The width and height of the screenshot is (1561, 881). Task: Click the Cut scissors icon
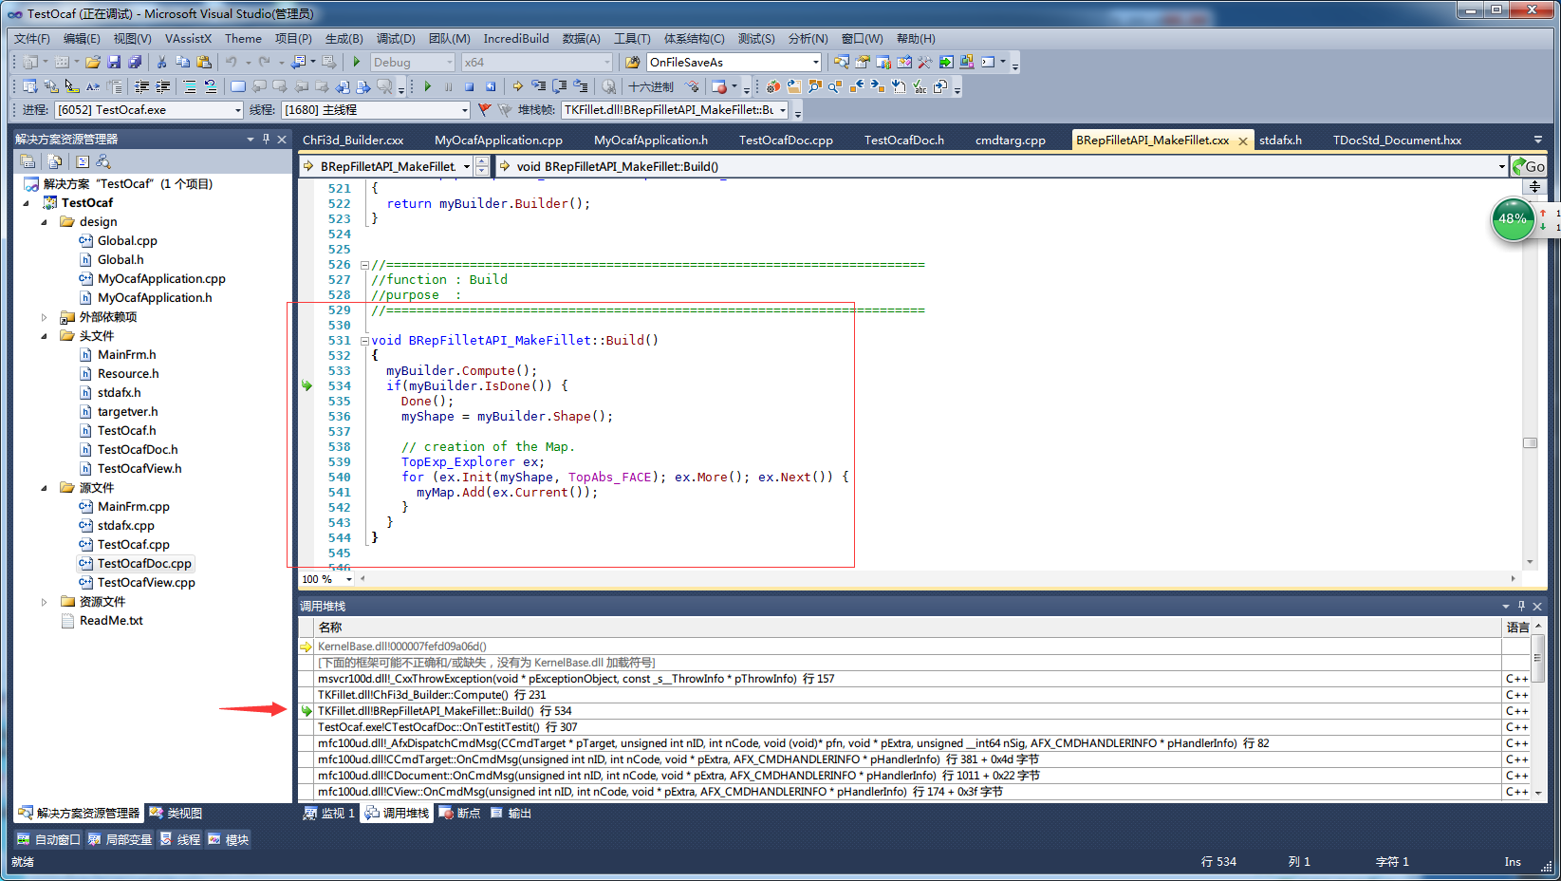tap(161, 63)
